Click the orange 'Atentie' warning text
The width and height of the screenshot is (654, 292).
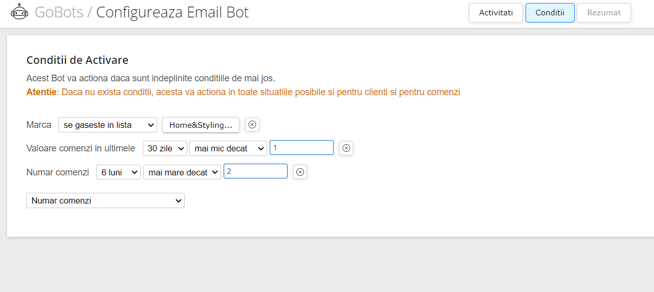click(41, 92)
